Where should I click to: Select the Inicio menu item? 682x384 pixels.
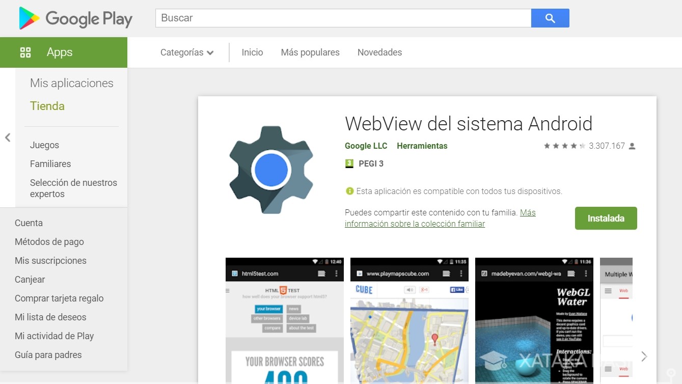coord(252,52)
